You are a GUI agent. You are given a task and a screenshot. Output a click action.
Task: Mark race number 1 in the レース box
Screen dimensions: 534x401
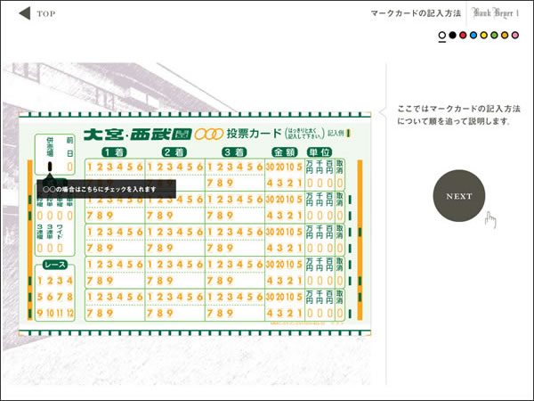click(x=40, y=281)
